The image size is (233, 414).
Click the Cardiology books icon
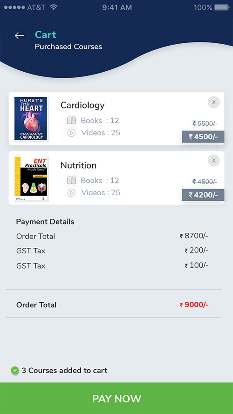tap(71, 121)
